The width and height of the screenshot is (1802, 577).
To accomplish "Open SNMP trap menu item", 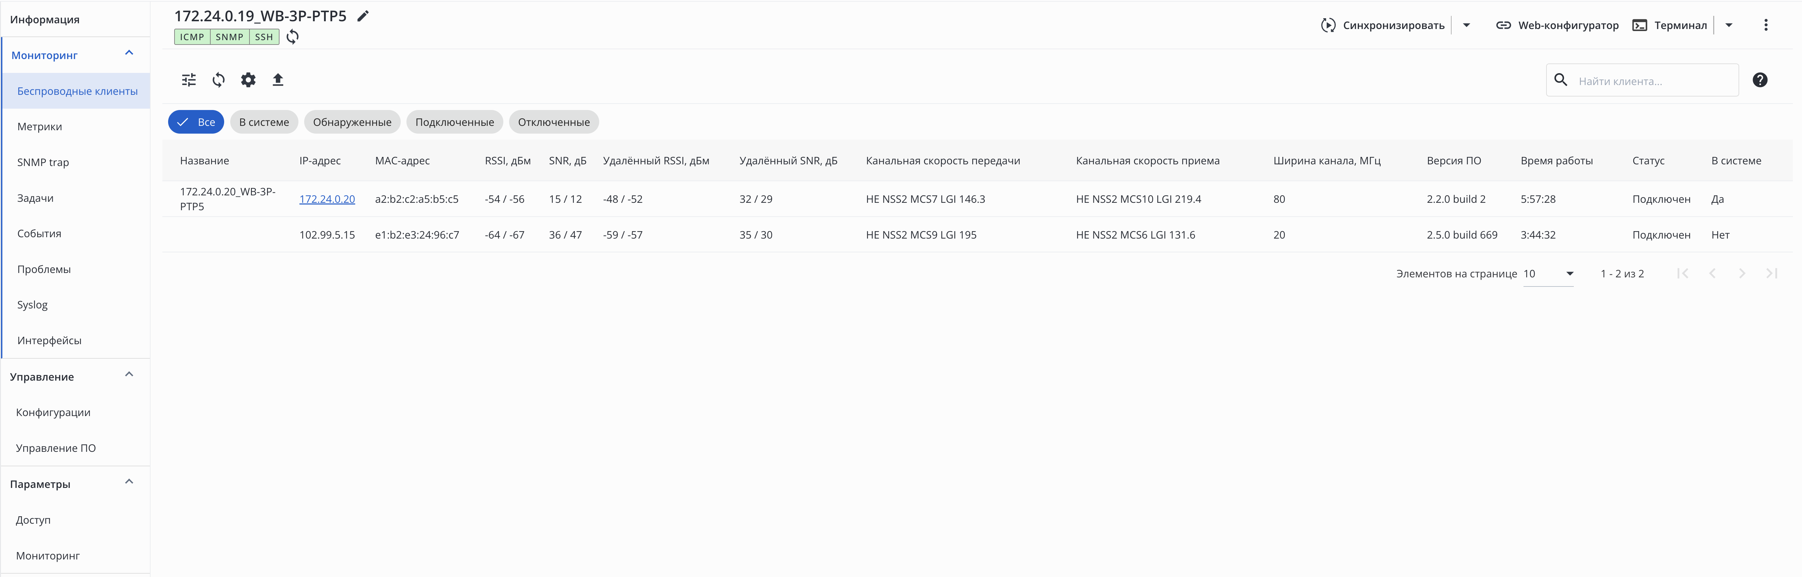I will coord(43,162).
